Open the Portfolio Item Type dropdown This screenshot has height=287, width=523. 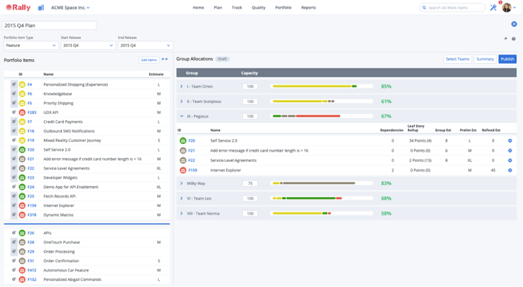coord(31,46)
